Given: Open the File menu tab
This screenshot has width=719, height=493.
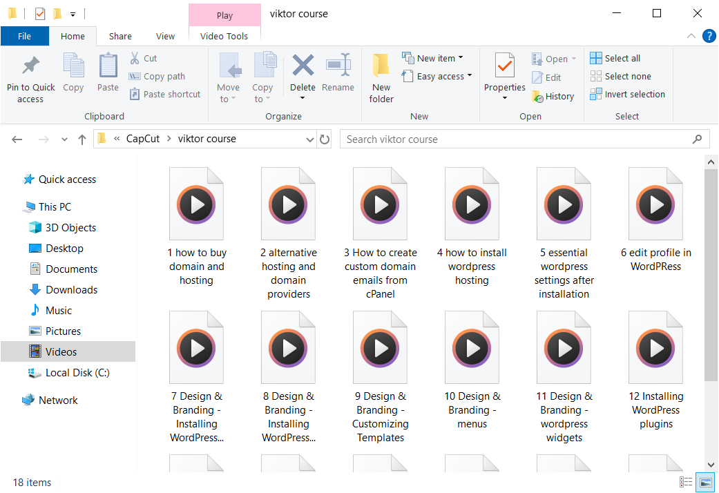Looking at the screenshot, I should (25, 36).
